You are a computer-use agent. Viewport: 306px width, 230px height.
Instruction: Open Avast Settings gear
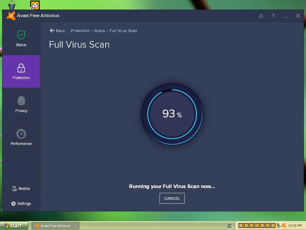21,204
